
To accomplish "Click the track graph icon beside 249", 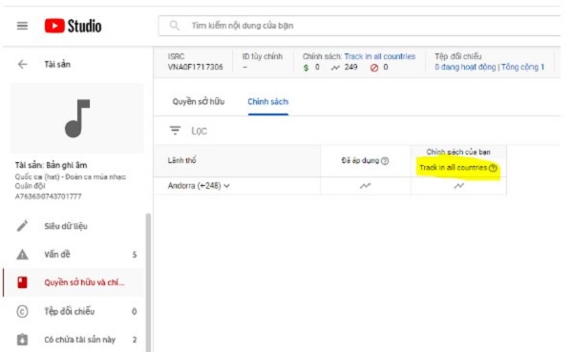I will click(x=335, y=68).
